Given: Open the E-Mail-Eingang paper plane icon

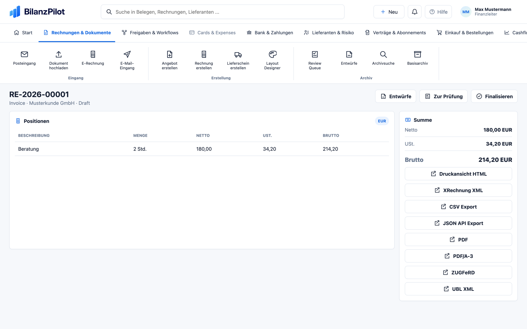Looking at the screenshot, I should [127, 54].
